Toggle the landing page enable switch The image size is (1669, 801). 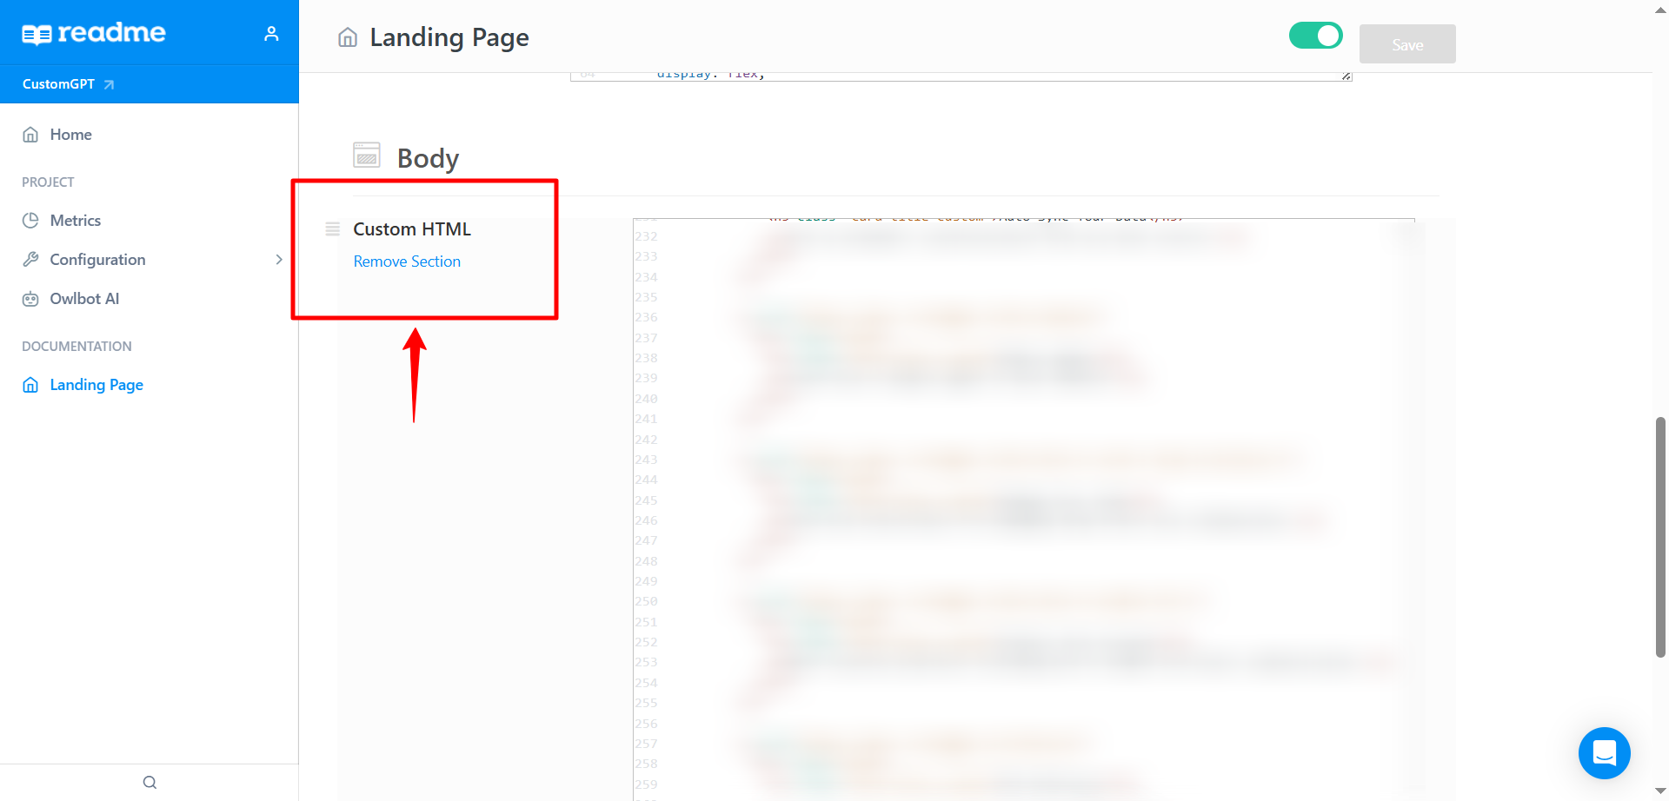click(1315, 36)
